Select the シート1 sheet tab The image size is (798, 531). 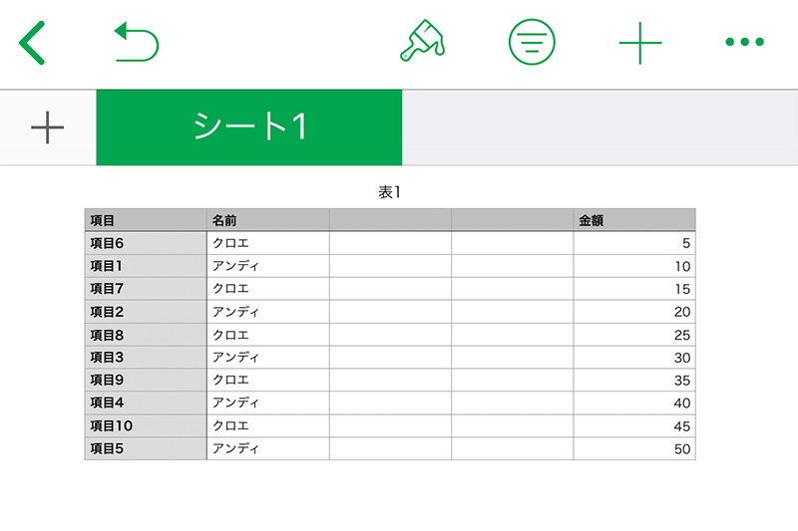click(x=248, y=128)
